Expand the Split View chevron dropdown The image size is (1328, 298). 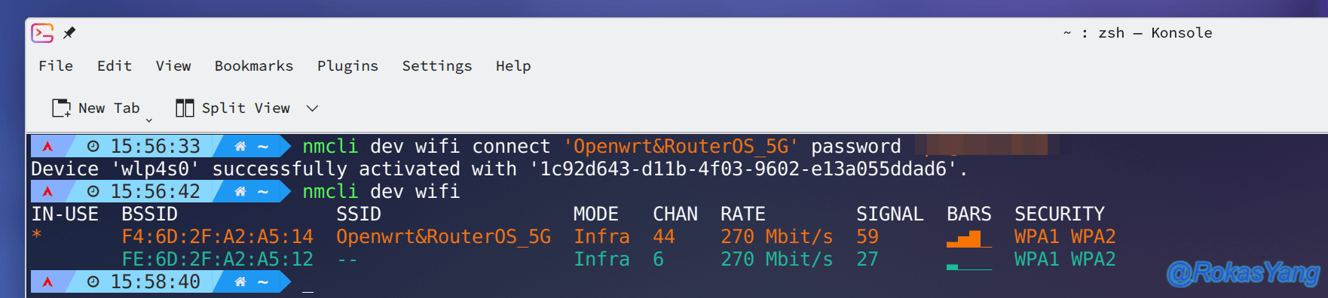(x=312, y=108)
